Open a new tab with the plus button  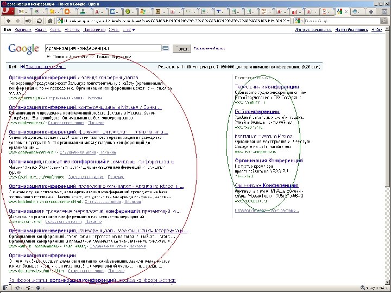[x=371, y=11]
